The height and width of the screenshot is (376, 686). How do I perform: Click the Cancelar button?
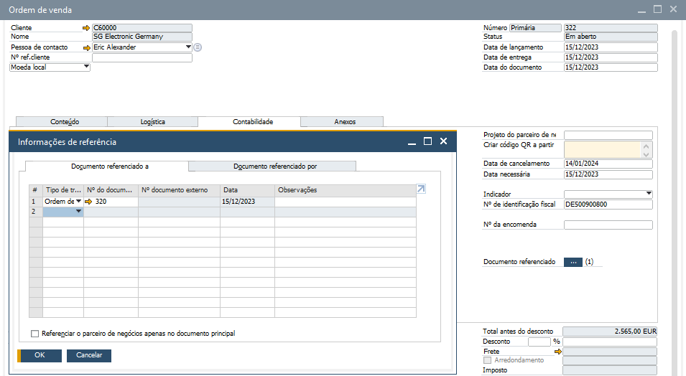[89, 355]
